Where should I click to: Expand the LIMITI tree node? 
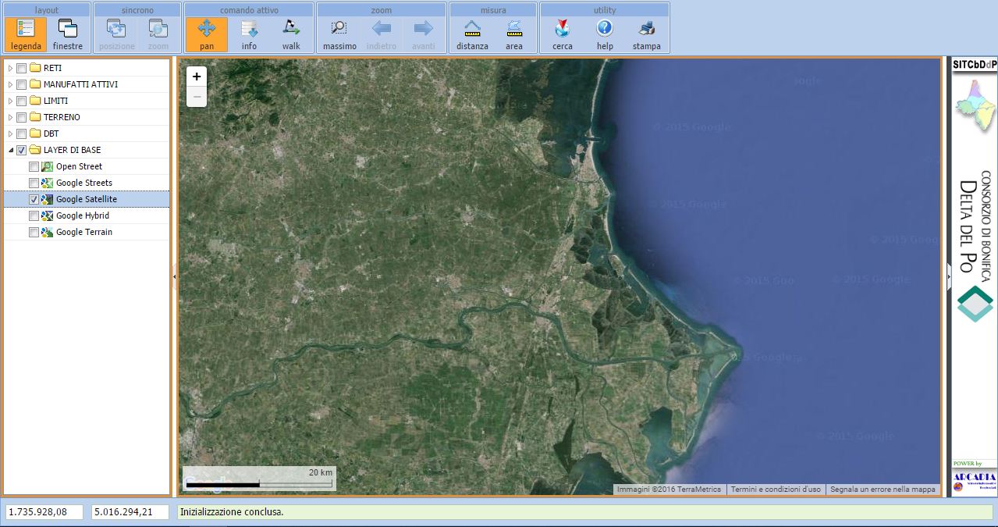point(10,101)
